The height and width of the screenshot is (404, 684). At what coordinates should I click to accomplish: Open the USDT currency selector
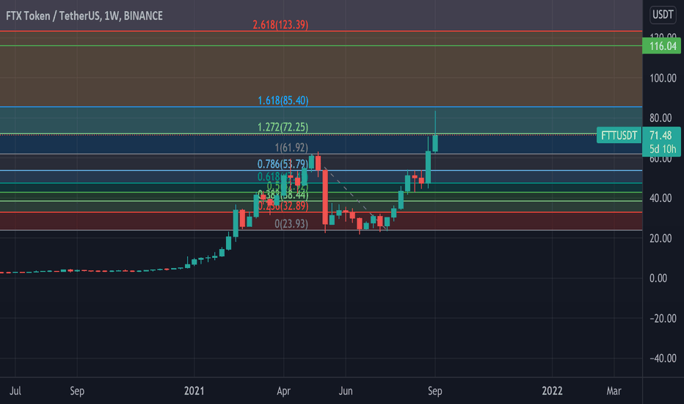pyautogui.click(x=663, y=15)
